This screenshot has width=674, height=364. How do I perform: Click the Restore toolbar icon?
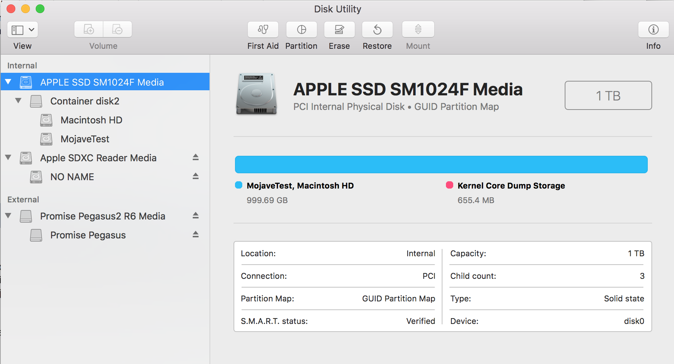[377, 29]
